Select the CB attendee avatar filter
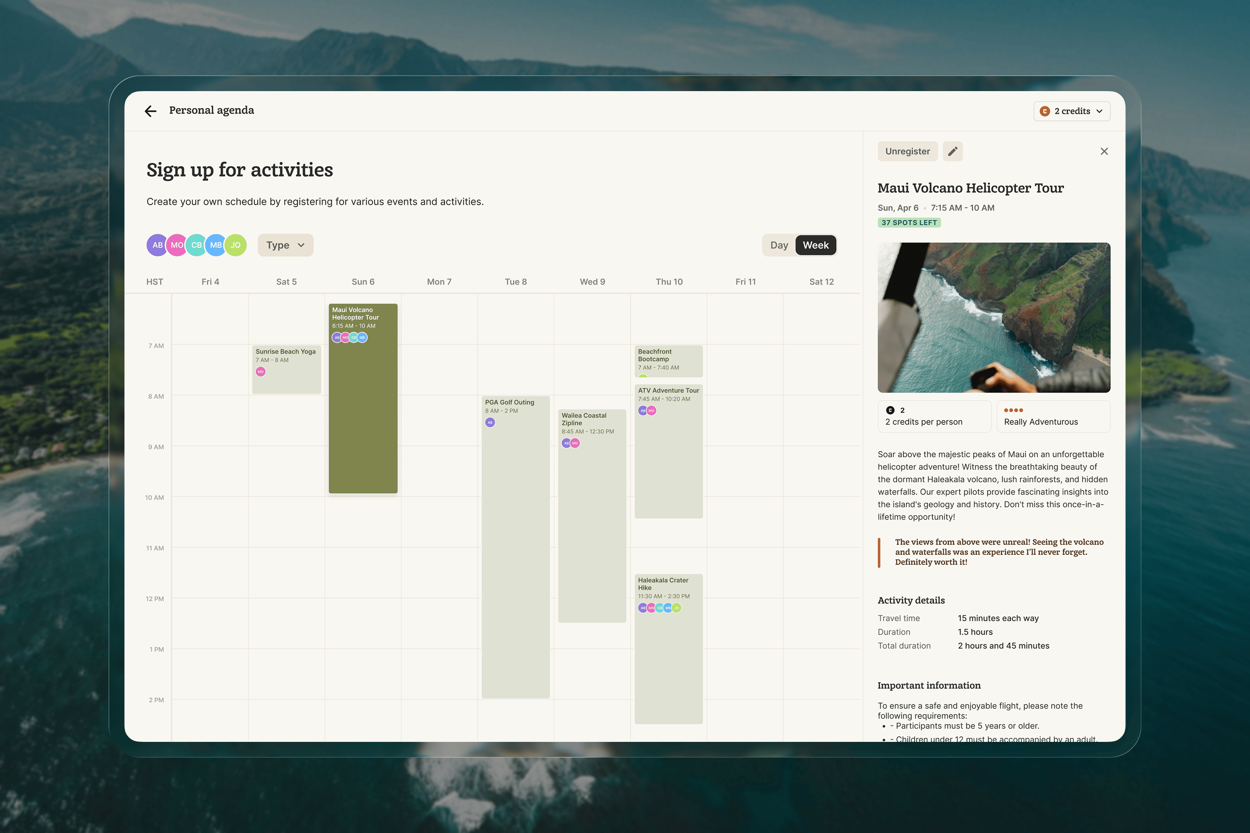The height and width of the screenshot is (833, 1250). pyautogui.click(x=196, y=245)
